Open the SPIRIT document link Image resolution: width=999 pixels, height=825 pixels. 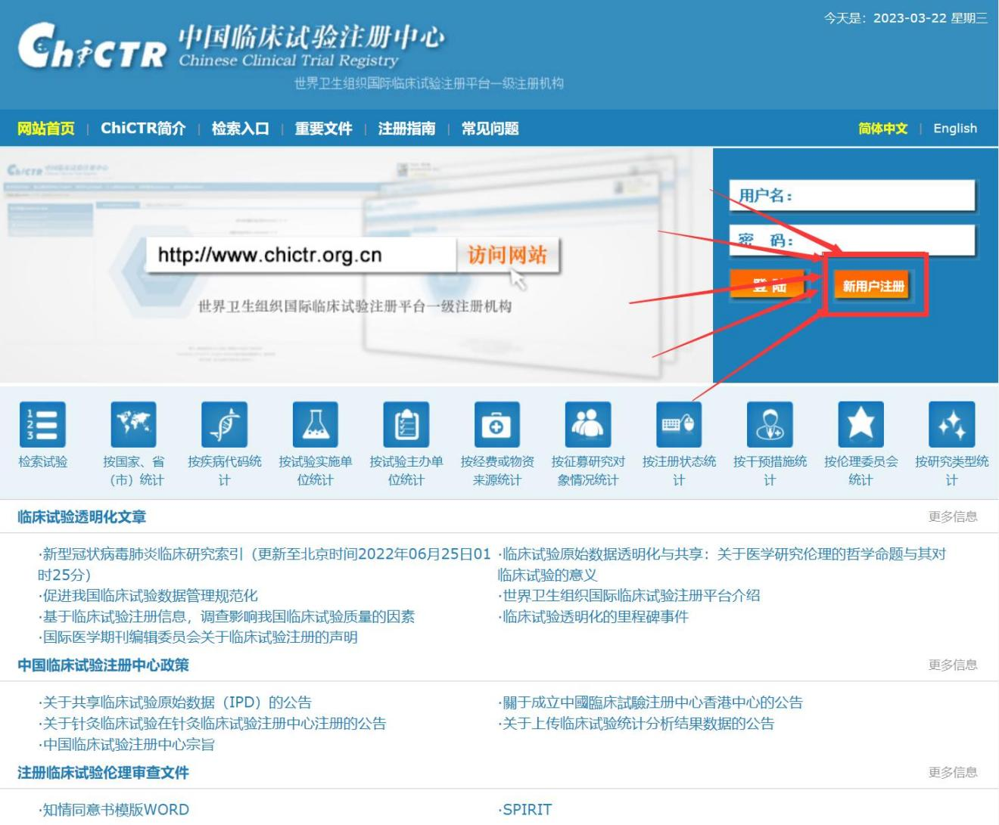[527, 810]
